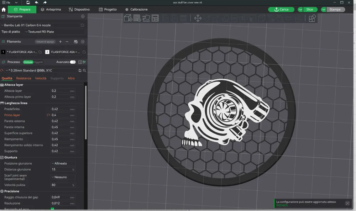This screenshot has width=356, height=211.
Task: Click the white filament 2 color swatch
Action: (47, 52)
